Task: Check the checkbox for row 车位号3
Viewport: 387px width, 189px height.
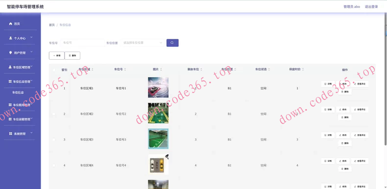Action: click(54, 140)
